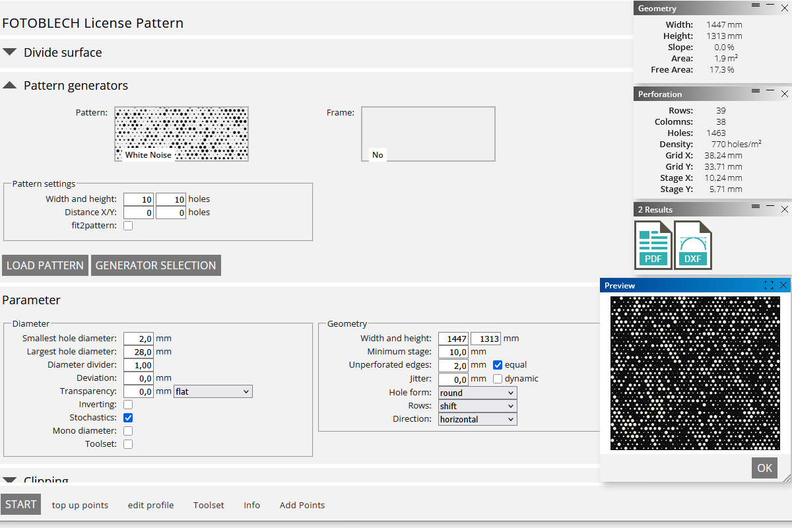
Task: Close the Geometry panel
Action: (x=785, y=5)
